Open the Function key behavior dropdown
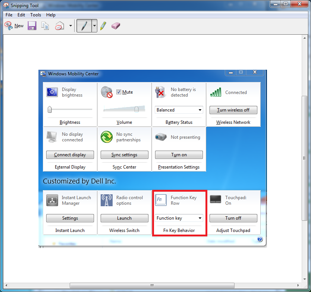The height and width of the screenshot is (292, 311). pos(179,218)
